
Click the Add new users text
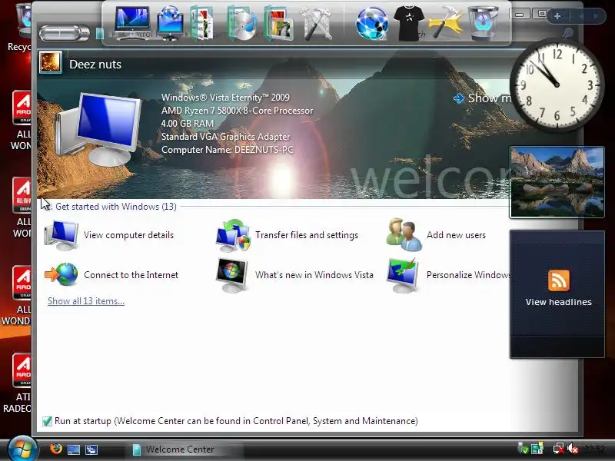(x=456, y=235)
